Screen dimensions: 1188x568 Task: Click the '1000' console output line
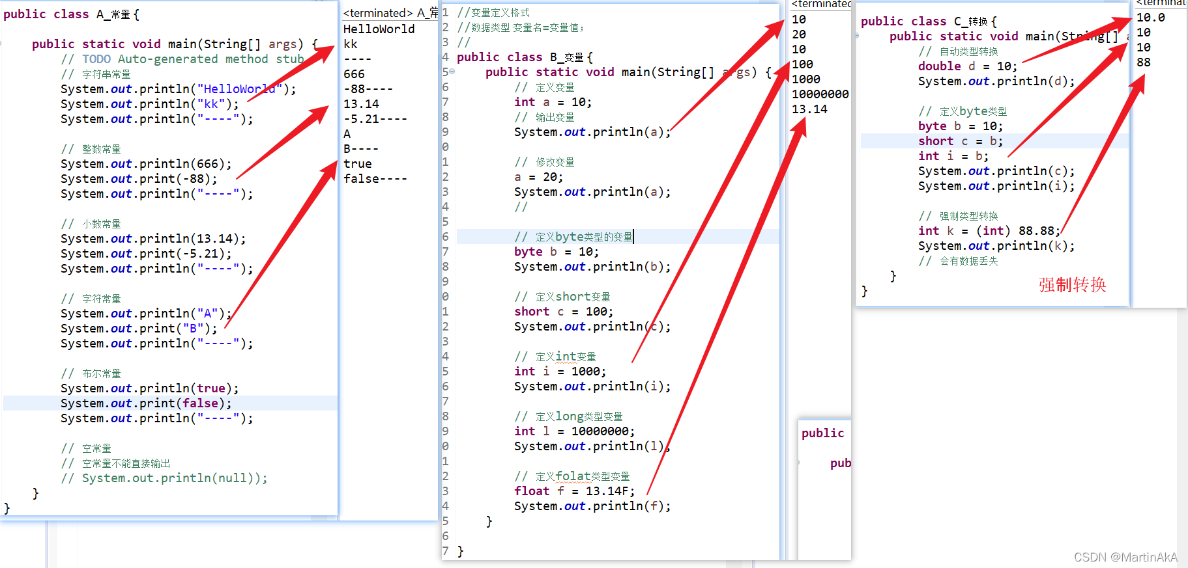806,79
